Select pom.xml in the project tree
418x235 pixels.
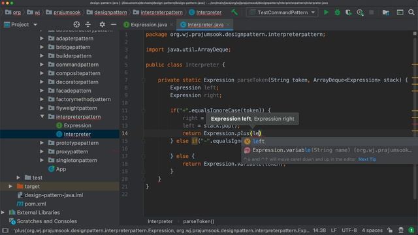35,204
